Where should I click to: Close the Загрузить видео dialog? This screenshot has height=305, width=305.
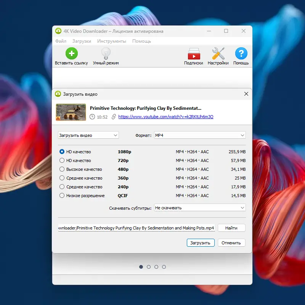246,94
